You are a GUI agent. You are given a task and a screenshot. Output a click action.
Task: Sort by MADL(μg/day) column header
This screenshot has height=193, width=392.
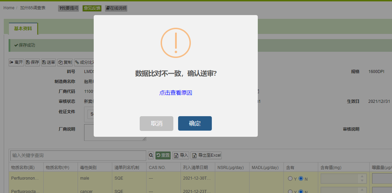pyautogui.click(x=266, y=168)
